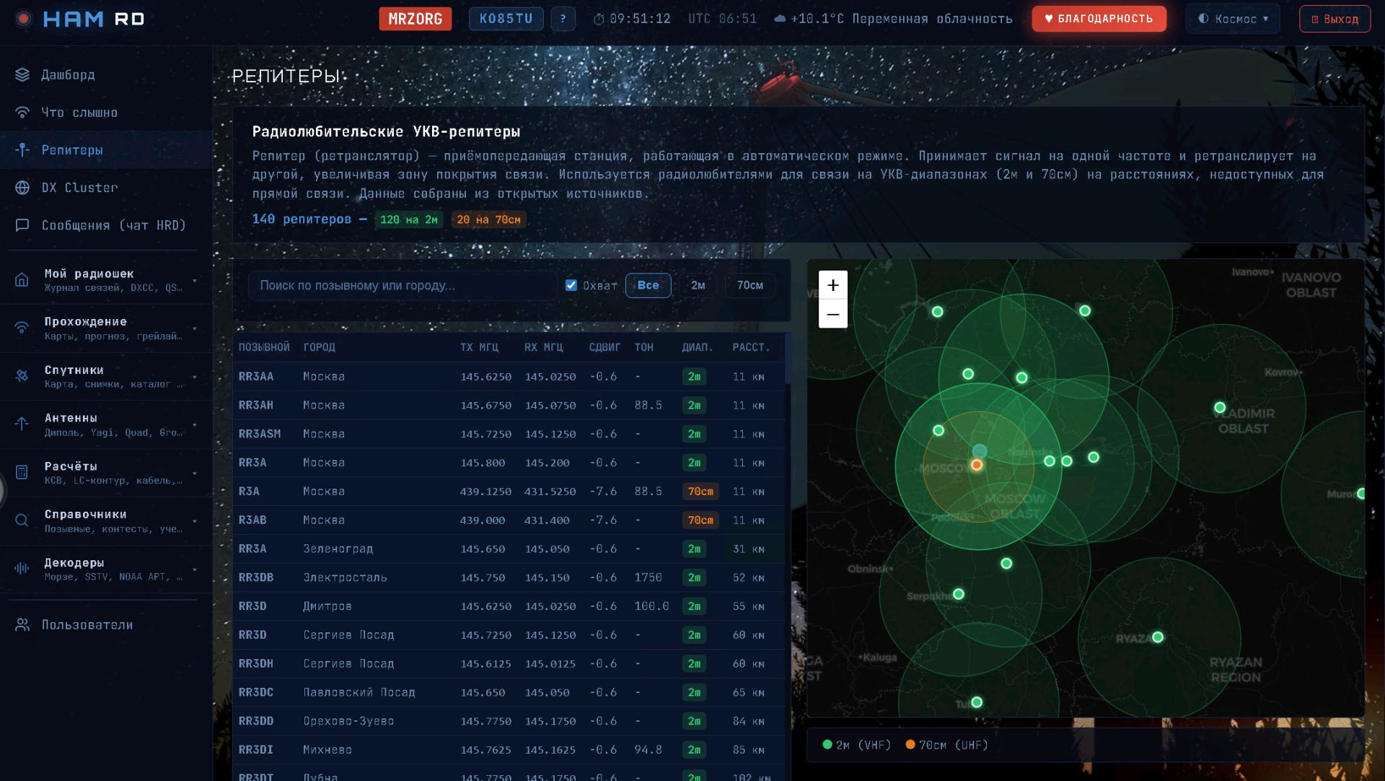Click the orange 70см (UHF) legend swatch
Screen dimensions: 1385x781
910,744
